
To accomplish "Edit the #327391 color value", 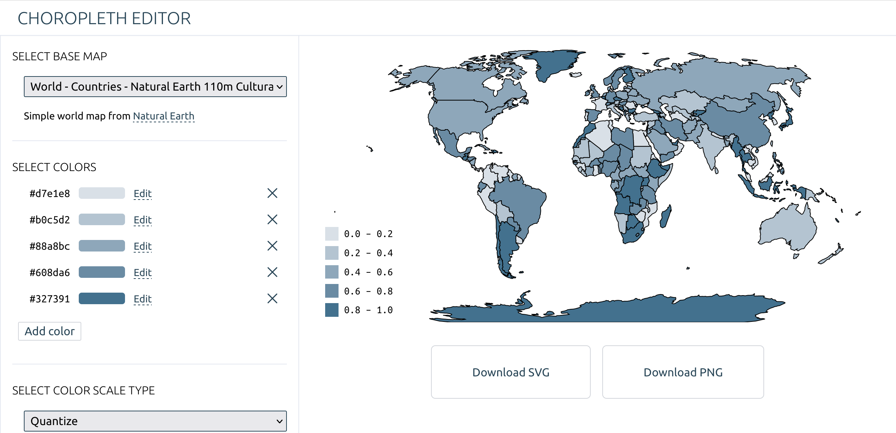I will pyautogui.click(x=142, y=298).
